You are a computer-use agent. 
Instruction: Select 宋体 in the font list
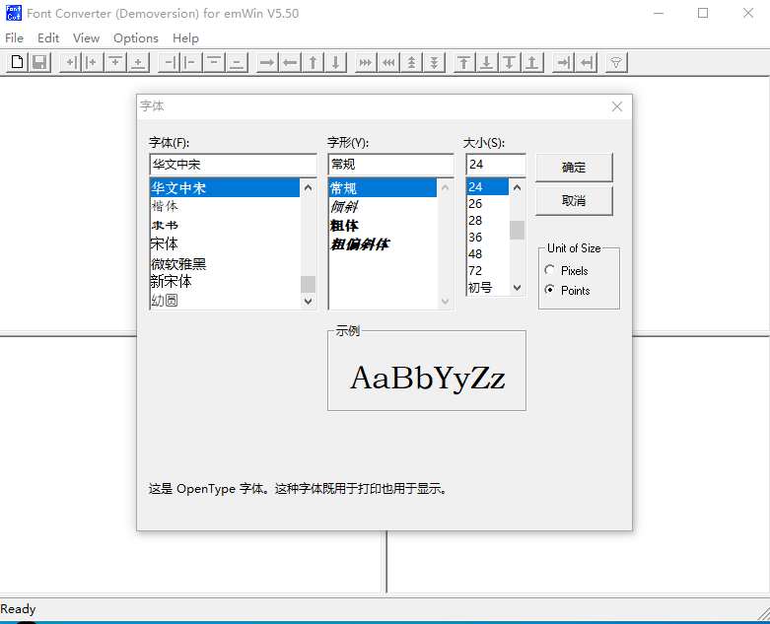(225, 243)
